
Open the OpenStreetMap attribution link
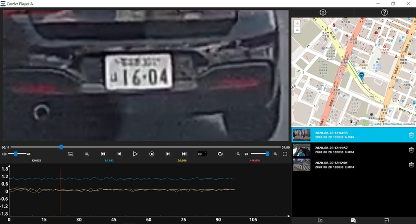pos(393,124)
